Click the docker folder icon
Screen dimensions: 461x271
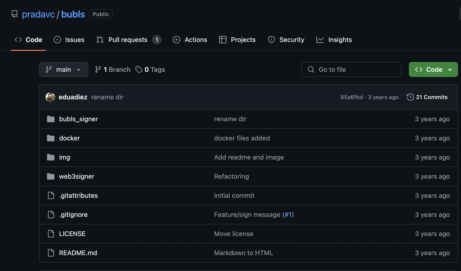pyautogui.click(x=51, y=138)
